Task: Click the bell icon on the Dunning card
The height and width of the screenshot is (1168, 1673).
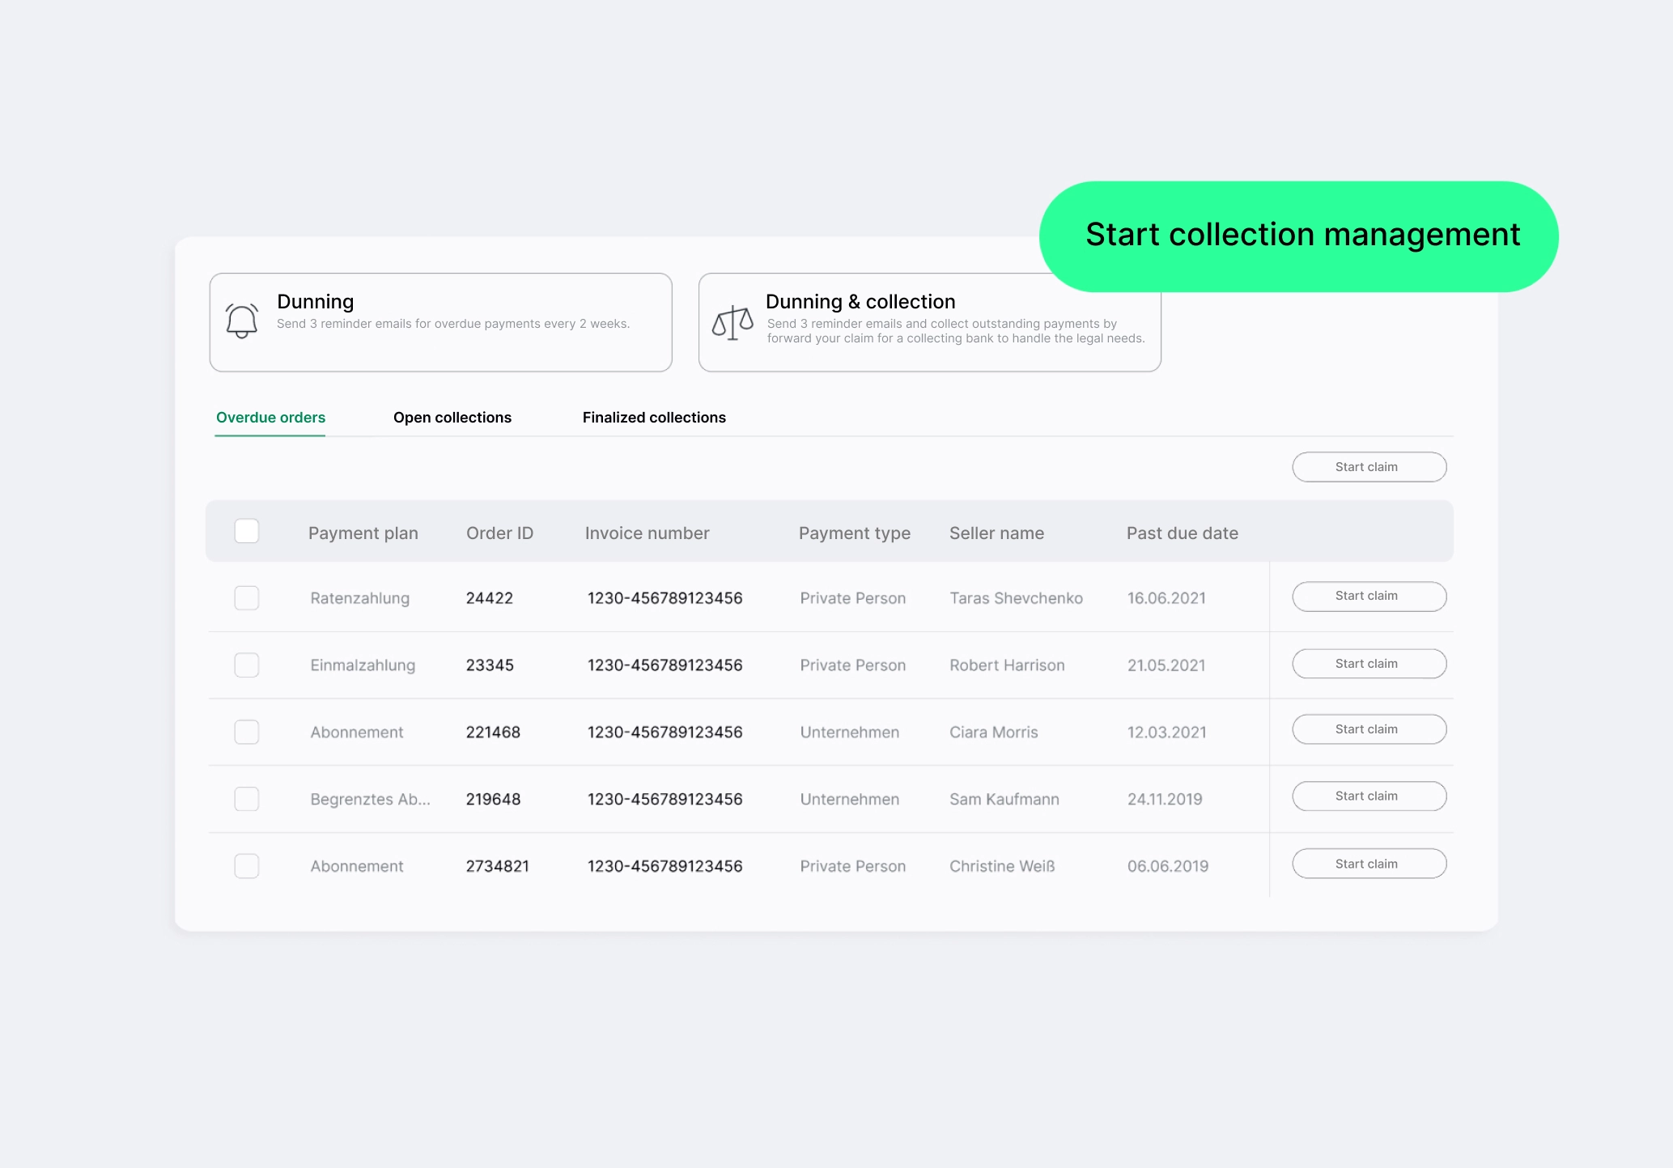Action: tap(240, 321)
